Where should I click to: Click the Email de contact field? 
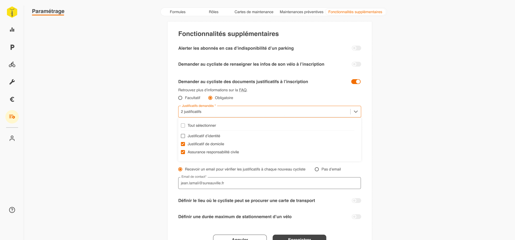269,183
